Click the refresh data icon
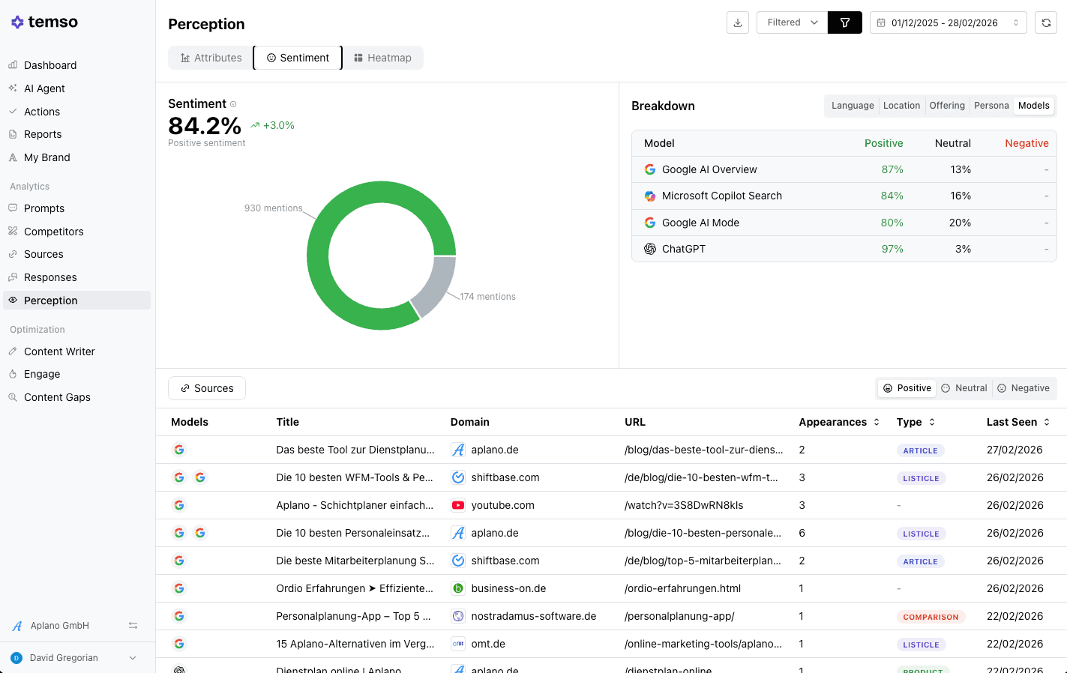This screenshot has height=673, width=1067. [1046, 22]
